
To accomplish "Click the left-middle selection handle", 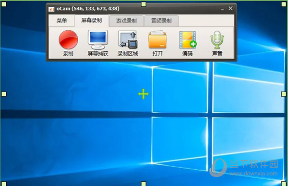I will pos(4,94).
